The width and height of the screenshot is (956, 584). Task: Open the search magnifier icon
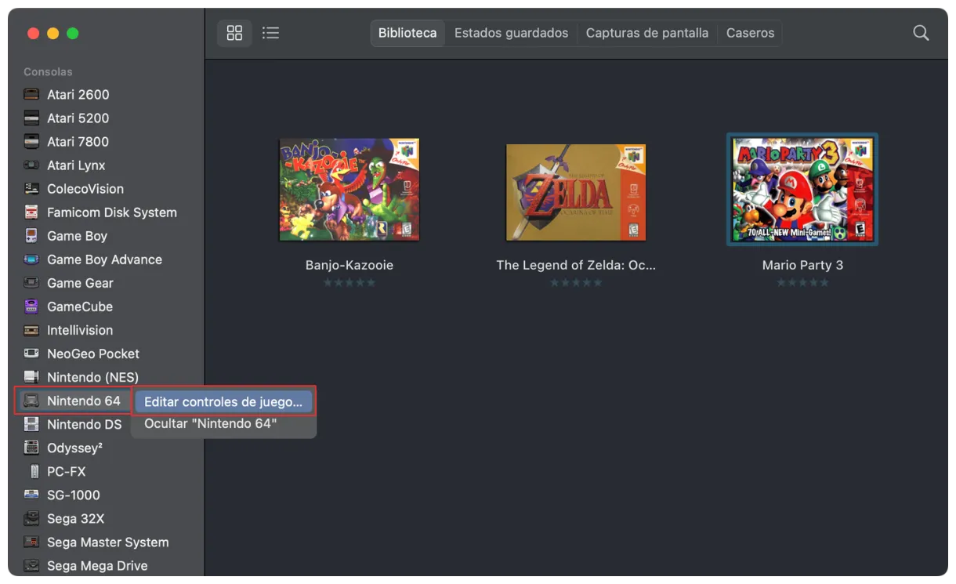coord(921,33)
